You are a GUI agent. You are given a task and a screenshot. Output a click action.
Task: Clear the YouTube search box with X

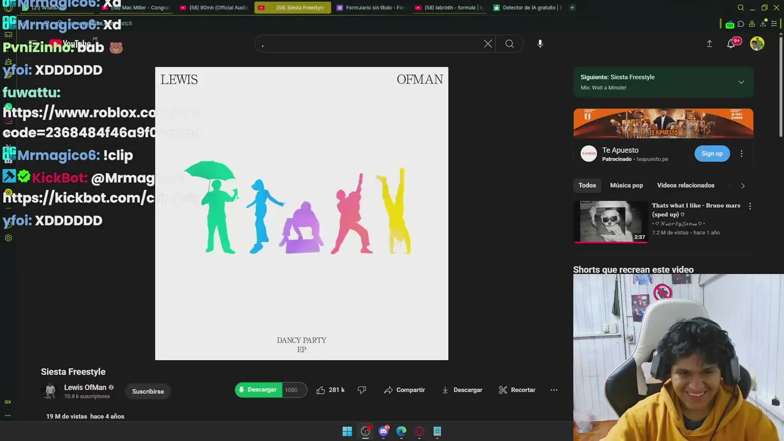coord(488,44)
